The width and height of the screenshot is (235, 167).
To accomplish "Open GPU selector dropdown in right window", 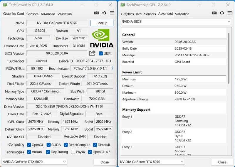I will coord(152,162).
